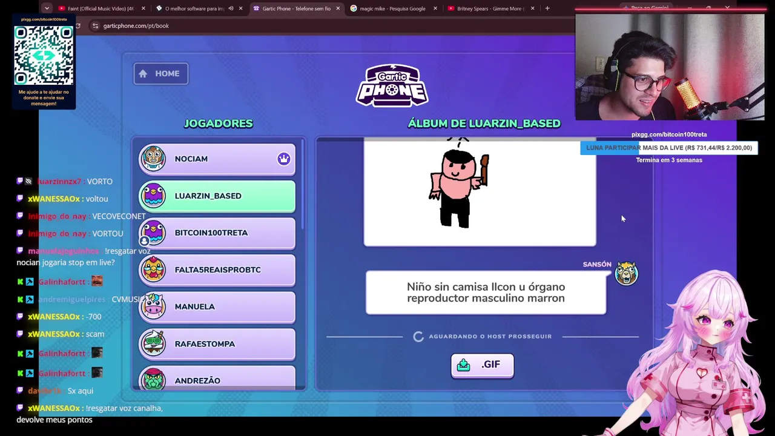Screen dimensions: 775x436
Task: Click xWANESSAOx's 'scam' chat message
Action: 95,334
